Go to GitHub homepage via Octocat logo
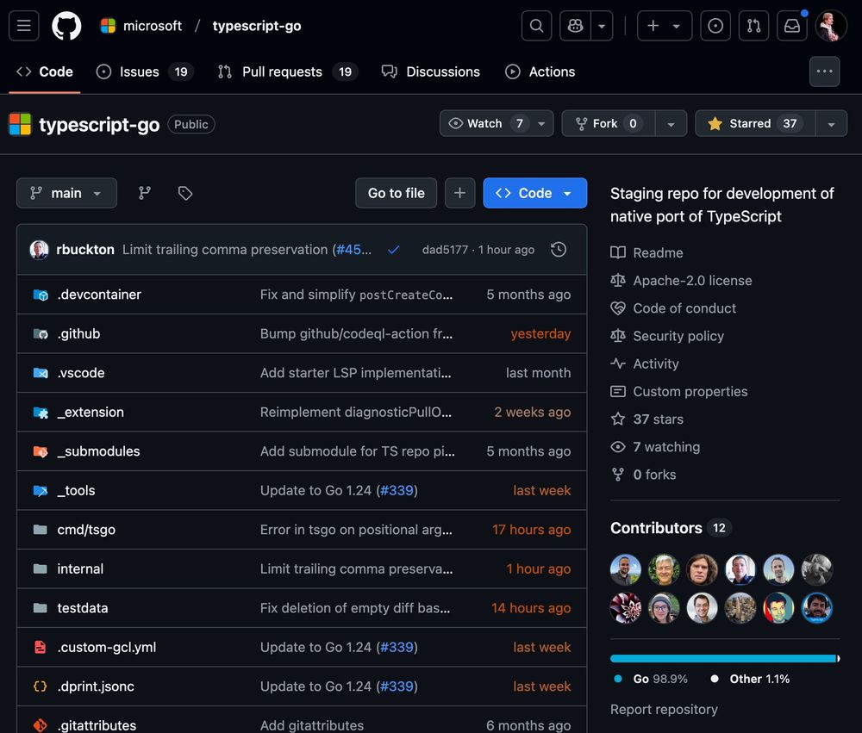 pos(66,26)
